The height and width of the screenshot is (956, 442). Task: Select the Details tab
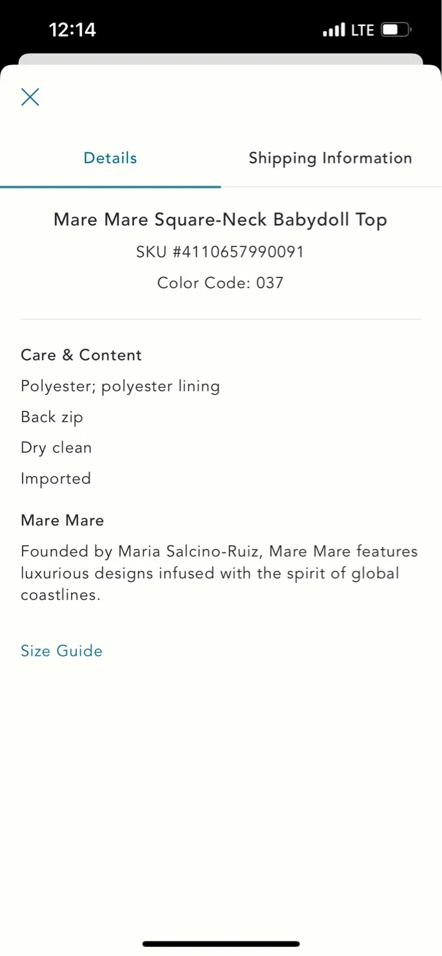point(110,158)
